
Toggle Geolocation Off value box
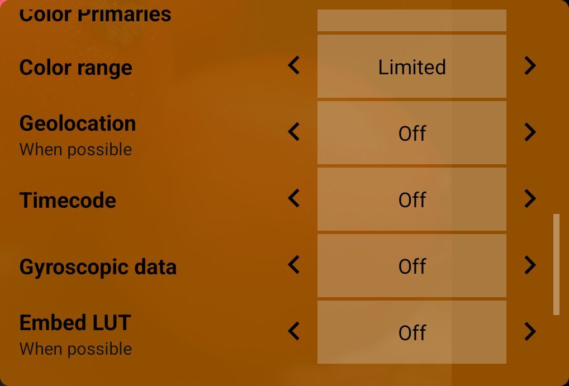pyautogui.click(x=412, y=133)
